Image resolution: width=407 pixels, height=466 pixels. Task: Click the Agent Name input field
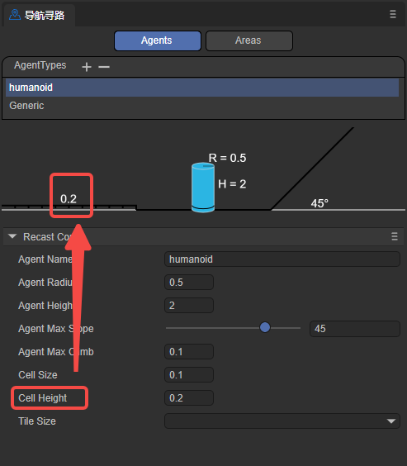coord(282,259)
